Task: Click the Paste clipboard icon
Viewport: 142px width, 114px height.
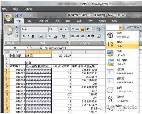Action: pos(10,29)
